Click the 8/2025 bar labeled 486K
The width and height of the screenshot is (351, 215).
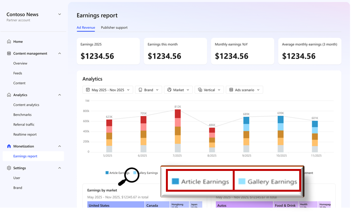(212, 140)
